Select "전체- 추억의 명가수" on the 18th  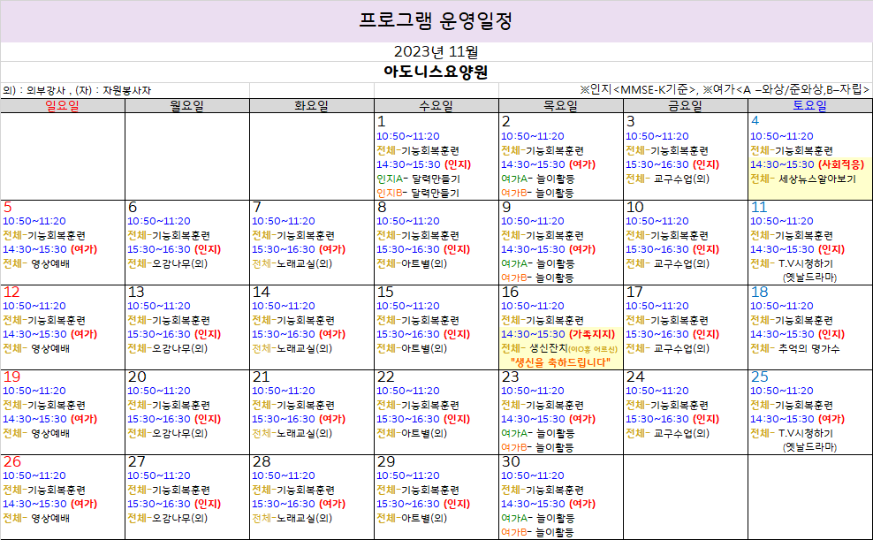pos(795,348)
